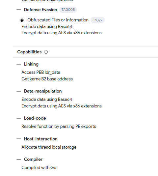Select Allocate thread local storage item
Screen dimensions: 158x176
coord(49,147)
